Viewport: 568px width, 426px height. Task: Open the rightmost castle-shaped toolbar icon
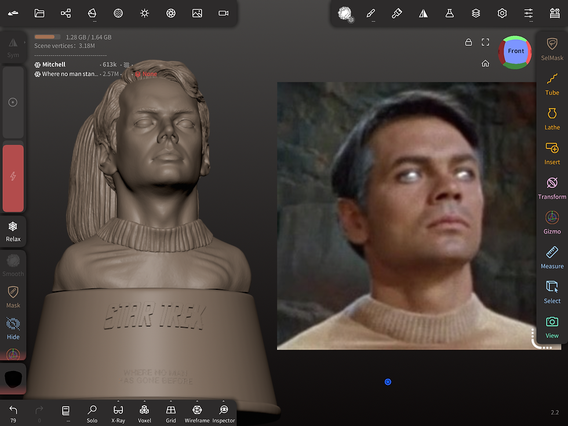(555, 13)
